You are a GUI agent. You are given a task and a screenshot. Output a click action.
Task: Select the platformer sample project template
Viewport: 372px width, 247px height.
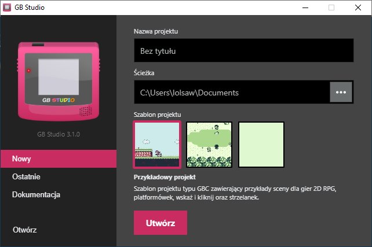point(157,145)
